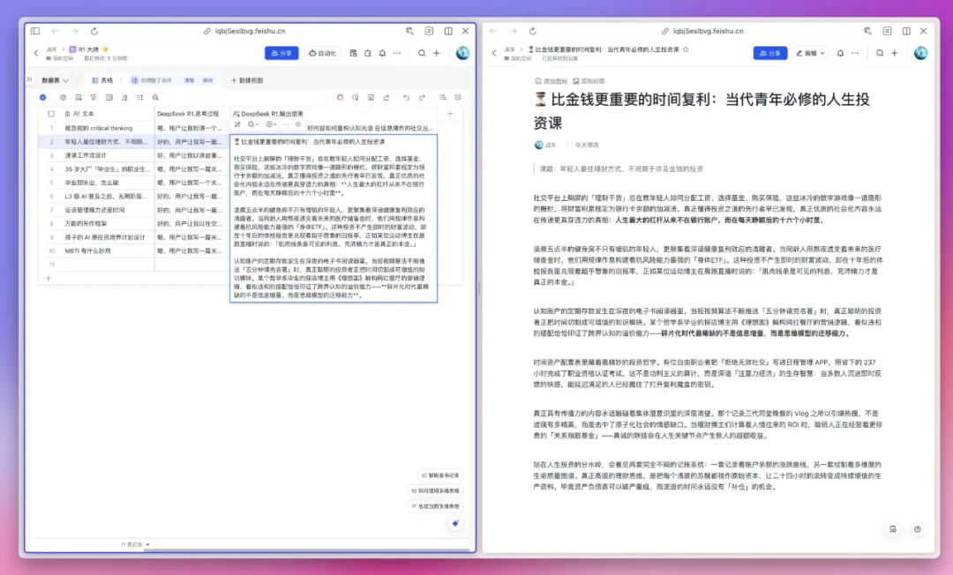Add a new column with plus icon
This screenshot has width=953, height=575.
click(450, 114)
